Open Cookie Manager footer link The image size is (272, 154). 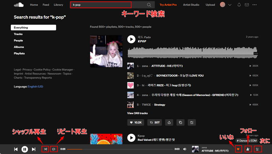pos(63,70)
